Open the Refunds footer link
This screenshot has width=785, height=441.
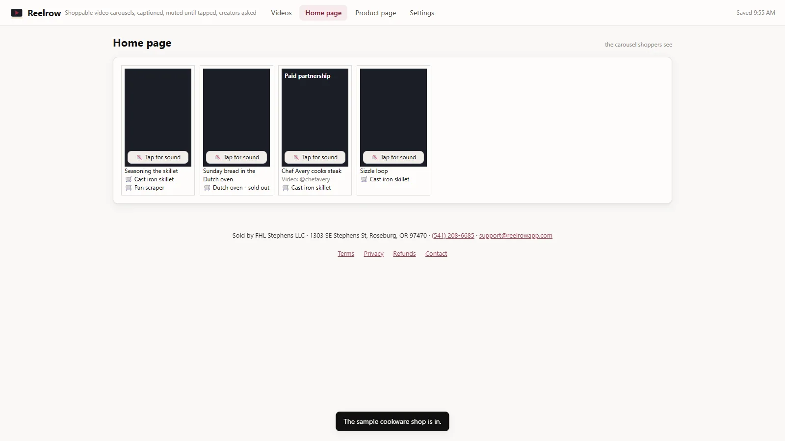point(404,254)
